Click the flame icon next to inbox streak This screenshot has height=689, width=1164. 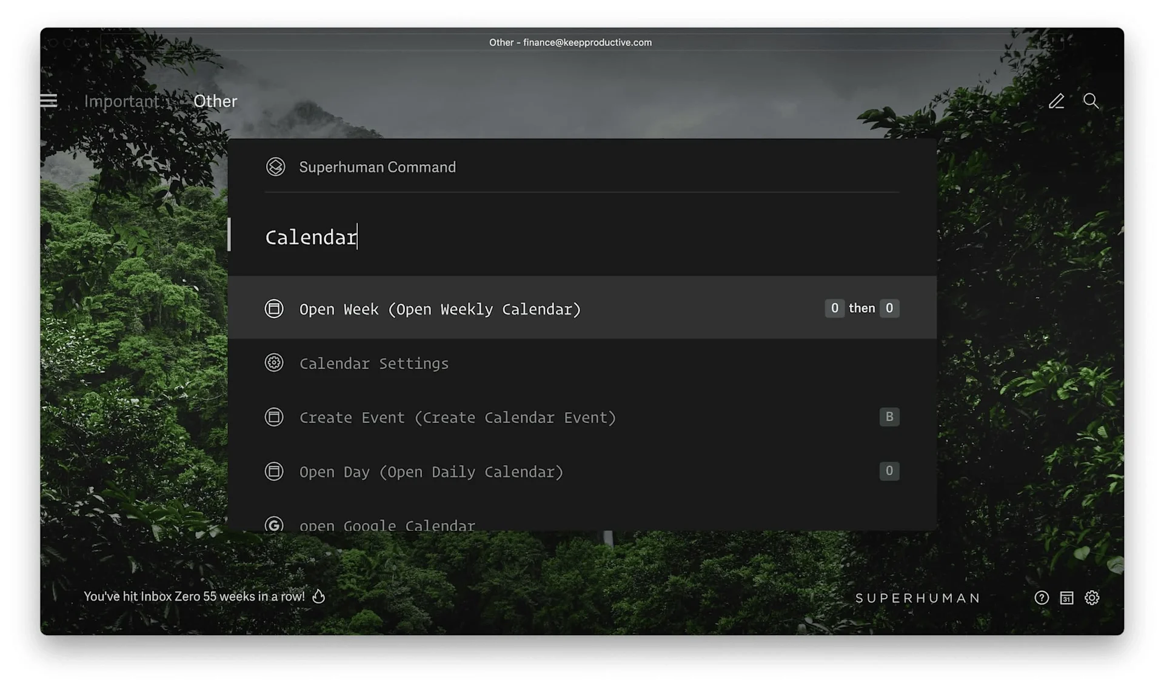319,596
